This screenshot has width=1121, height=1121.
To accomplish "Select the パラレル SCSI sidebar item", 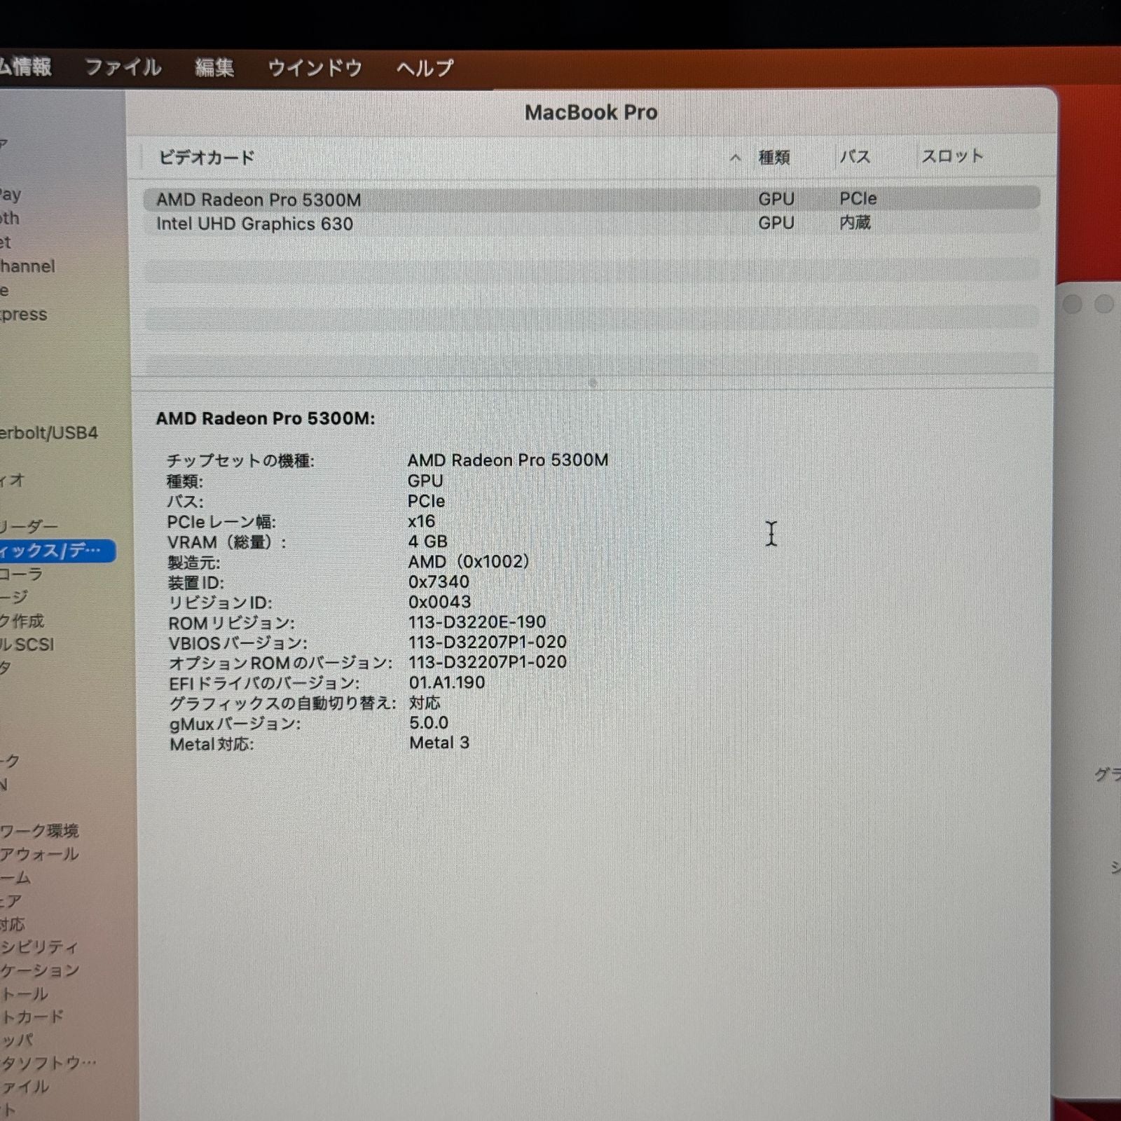I will pyautogui.click(x=27, y=645).
